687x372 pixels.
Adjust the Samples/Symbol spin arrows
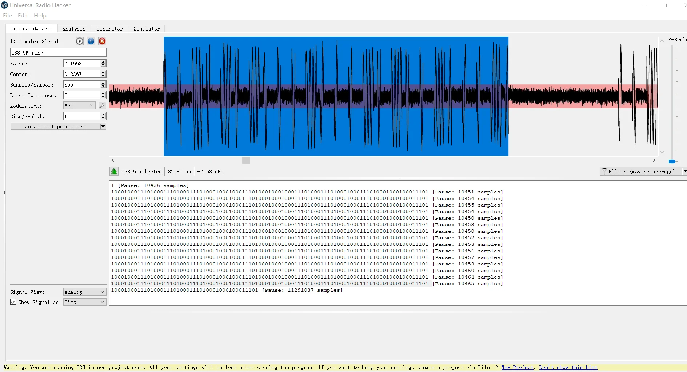pos(103,85)
